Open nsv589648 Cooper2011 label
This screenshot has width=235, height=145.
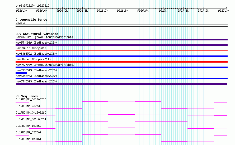pyautogui.click(x=33, y=59)
